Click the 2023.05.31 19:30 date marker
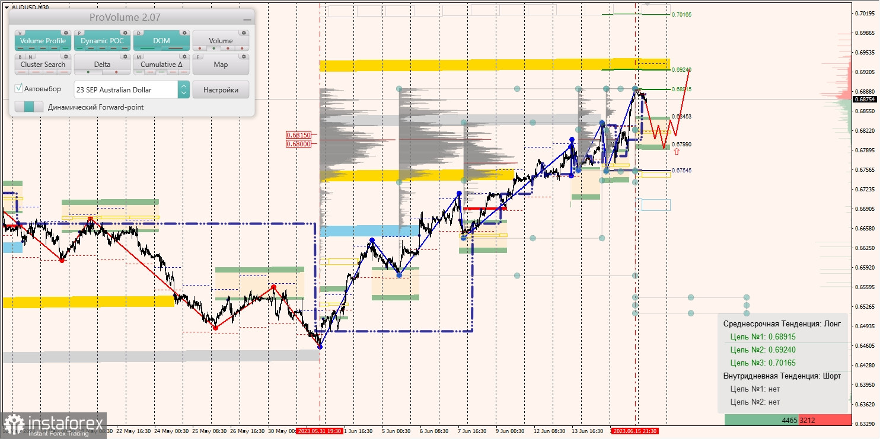 [320, 431]
